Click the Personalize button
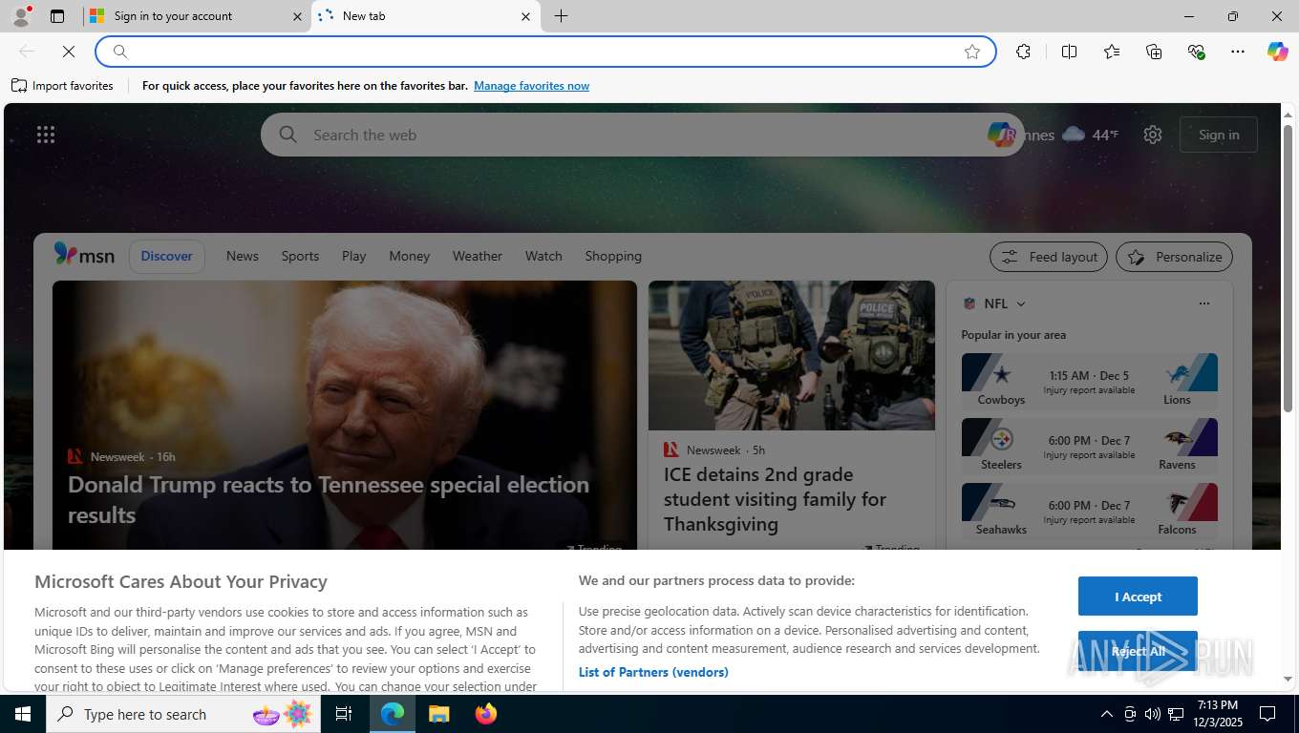Viewport: 1299px width, 733px height. point(1175,257)
